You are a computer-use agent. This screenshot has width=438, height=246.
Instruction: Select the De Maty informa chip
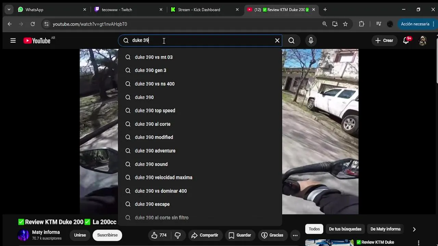click(x=385, y=229)
